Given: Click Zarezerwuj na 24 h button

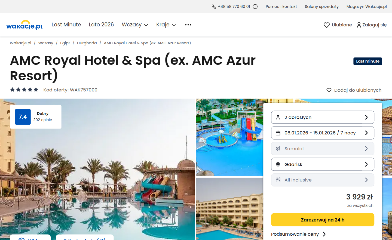Looking at the screenshot, I should coord(323,220).
